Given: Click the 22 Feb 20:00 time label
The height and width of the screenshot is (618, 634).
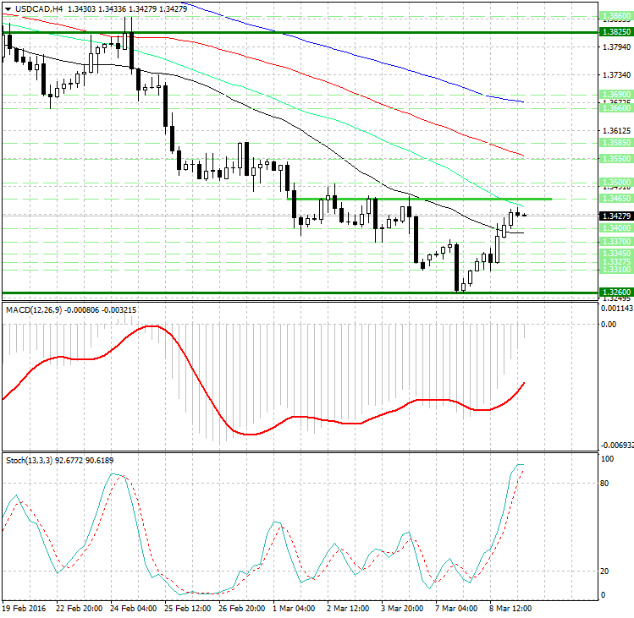Looking at the screenshot, I should point(80,609).
